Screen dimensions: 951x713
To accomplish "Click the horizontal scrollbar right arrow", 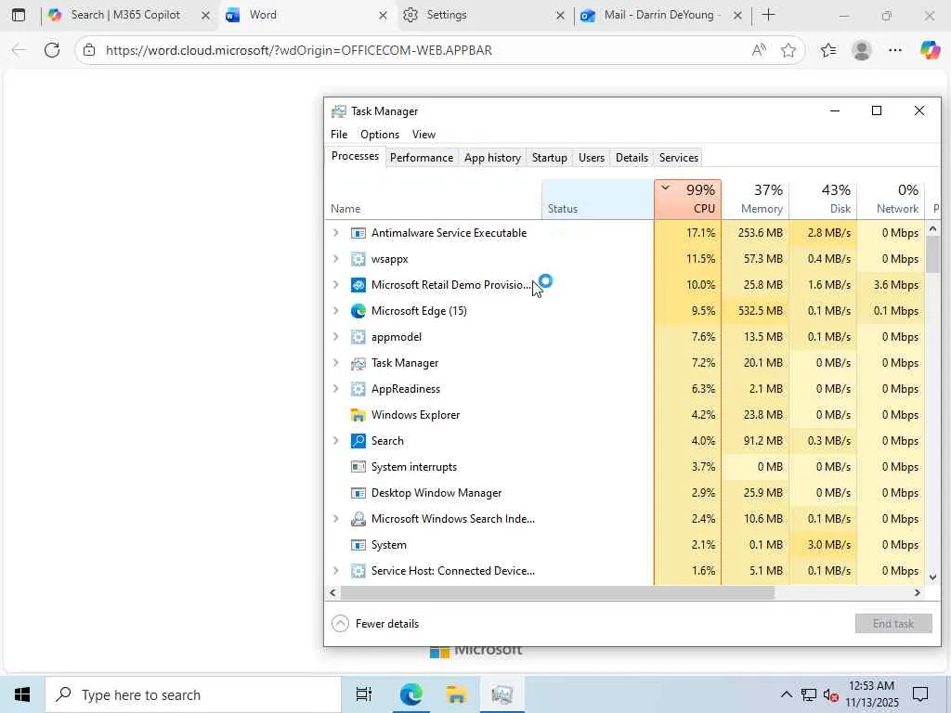I will (x=918, y=593).
